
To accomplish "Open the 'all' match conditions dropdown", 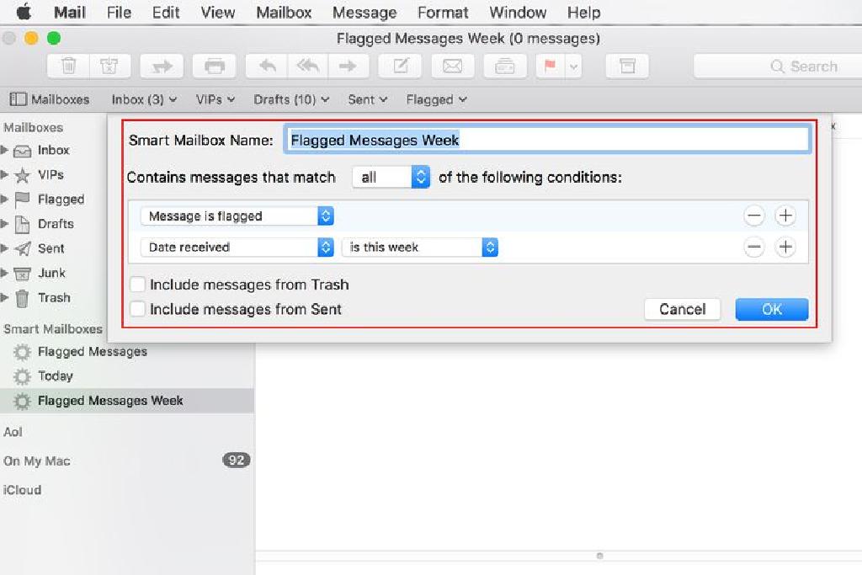I will tap(391, 177).
